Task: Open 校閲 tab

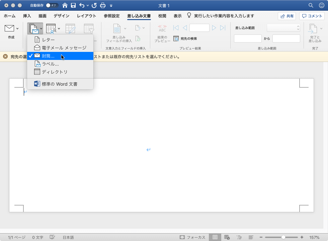Action: pyautogui.click(x=162, y=16)
